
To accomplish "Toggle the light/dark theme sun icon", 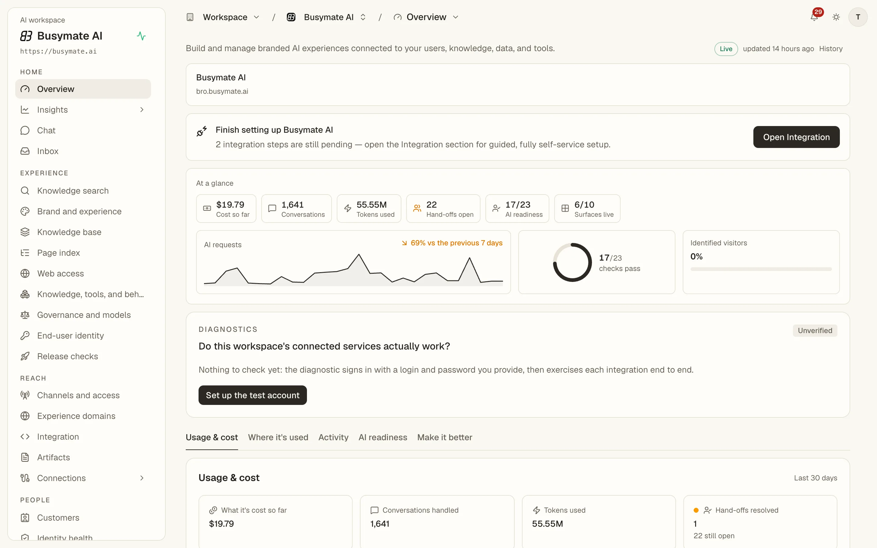I will pyautogui.click(x=836, y=17).
